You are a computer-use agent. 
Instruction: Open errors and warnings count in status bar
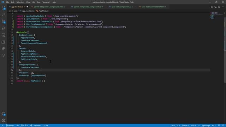point(24,126)
